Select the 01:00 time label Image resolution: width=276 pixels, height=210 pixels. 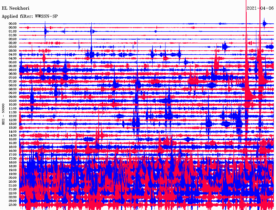(x=13, y=31)
